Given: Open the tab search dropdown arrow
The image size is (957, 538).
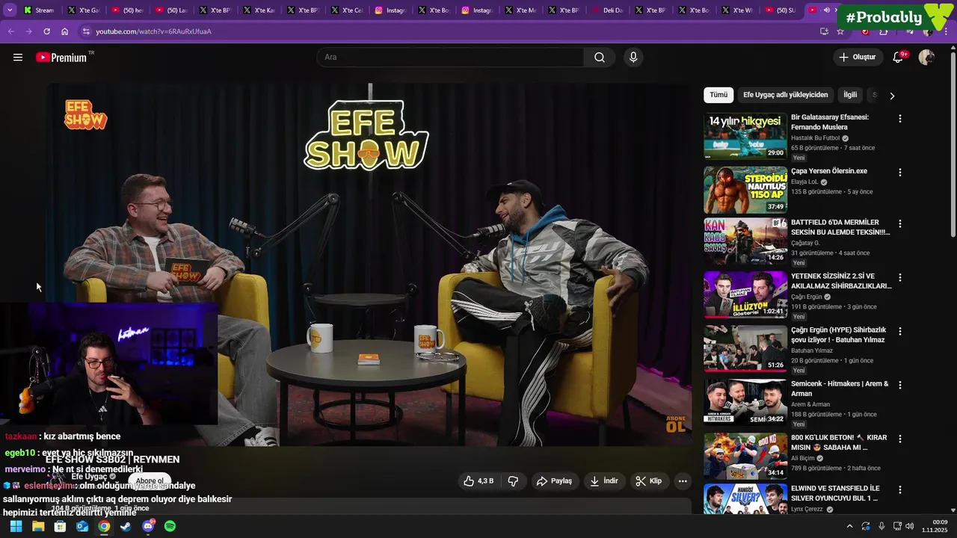Looking at the screenshot, I should click(x=10, y=10).
